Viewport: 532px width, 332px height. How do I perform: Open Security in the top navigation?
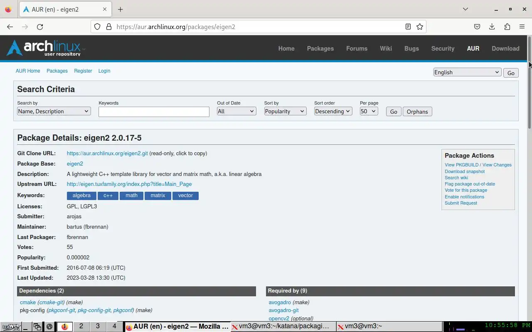[x=443, y=49]
